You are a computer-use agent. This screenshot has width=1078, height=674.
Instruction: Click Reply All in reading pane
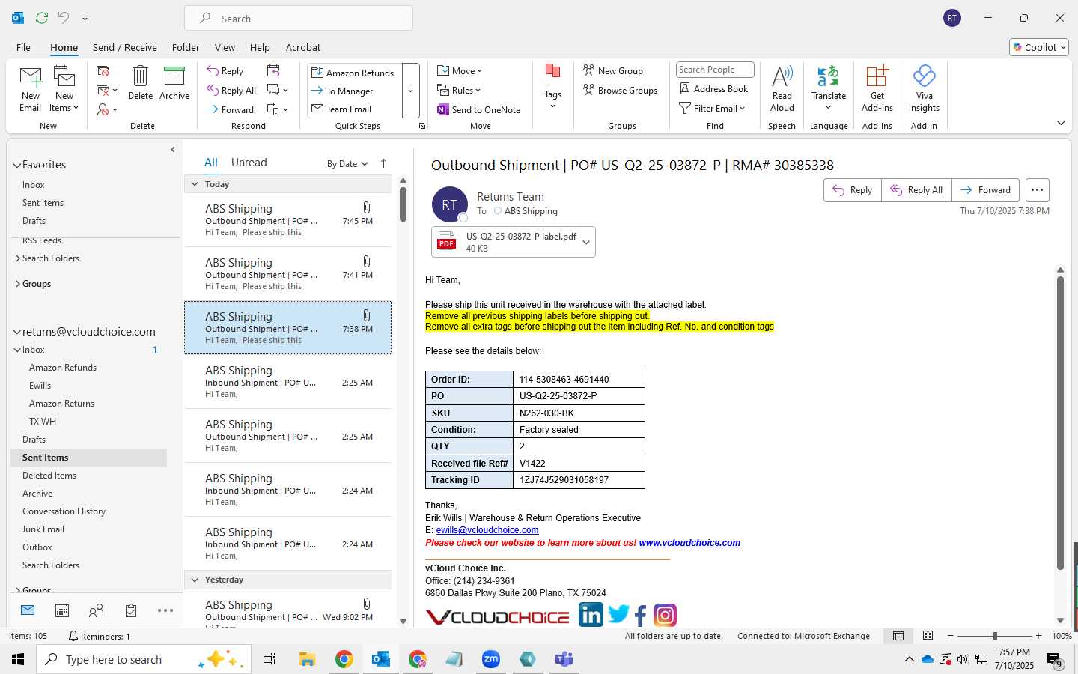(x=916, y=190)
